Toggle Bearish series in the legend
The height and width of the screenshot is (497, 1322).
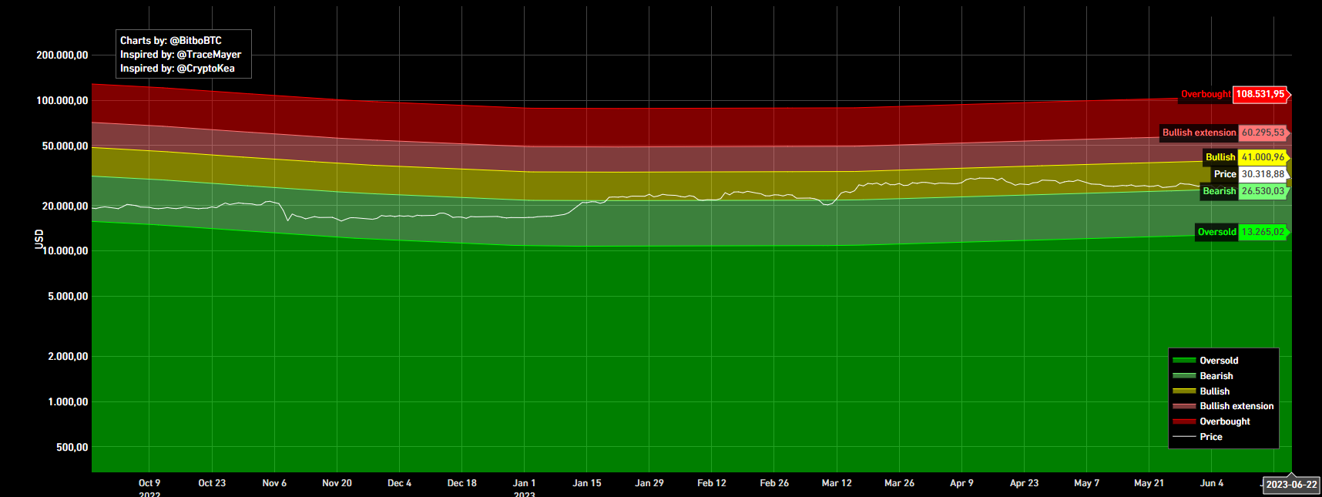tap(1216, 376)
